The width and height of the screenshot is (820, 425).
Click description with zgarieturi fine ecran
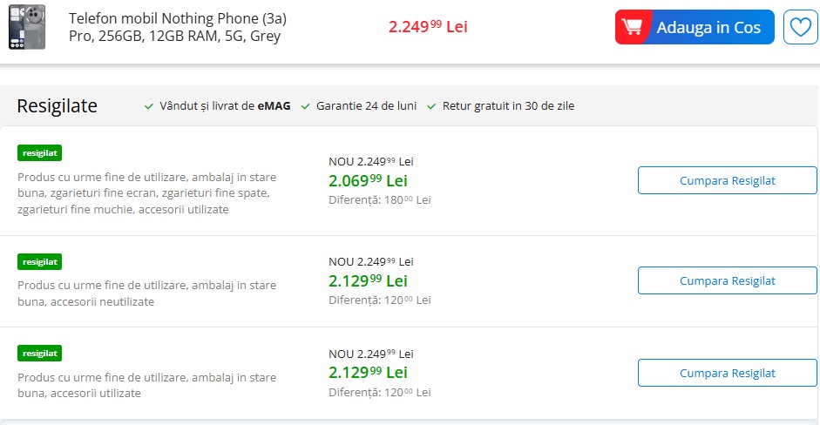147,192
